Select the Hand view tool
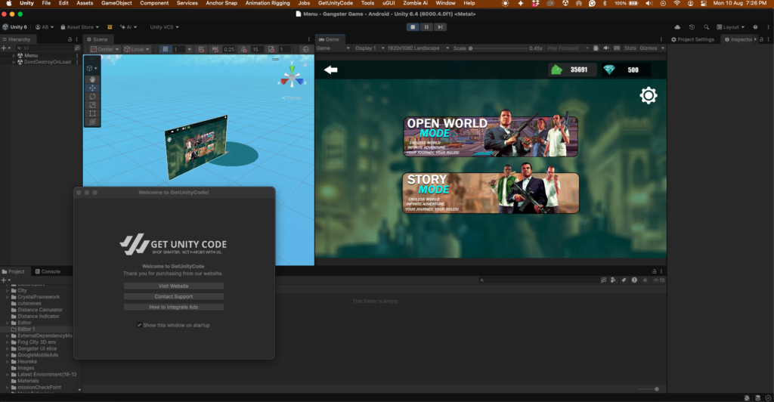Viewport: 774px width, 402px height. [x=92, y=79]
